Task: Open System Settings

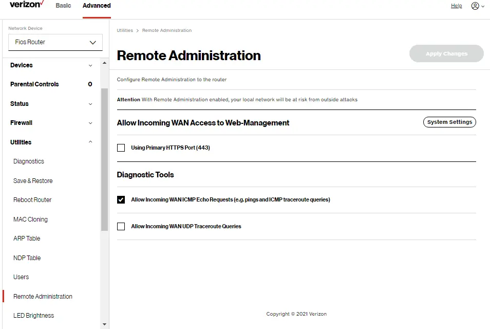Action: [449, 122]
